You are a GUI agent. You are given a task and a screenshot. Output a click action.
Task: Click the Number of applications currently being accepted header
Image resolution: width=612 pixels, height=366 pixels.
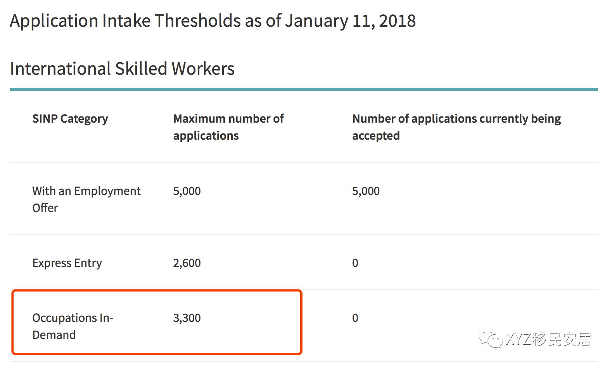[x=456, y=127]
